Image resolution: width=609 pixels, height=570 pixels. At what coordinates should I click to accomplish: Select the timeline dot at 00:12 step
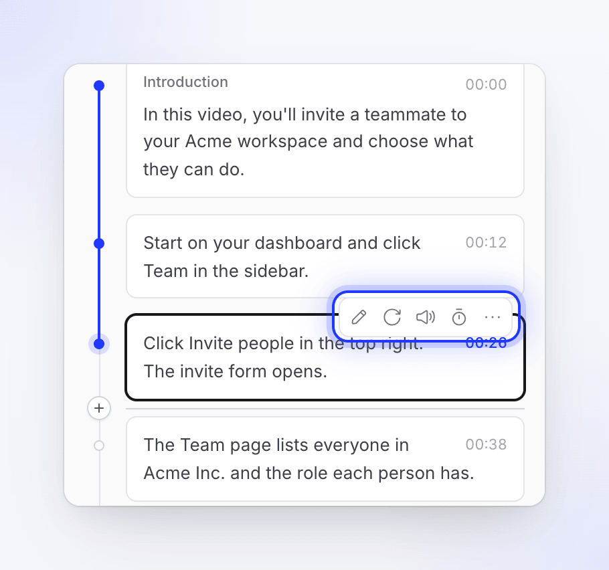tap(99, 244)
